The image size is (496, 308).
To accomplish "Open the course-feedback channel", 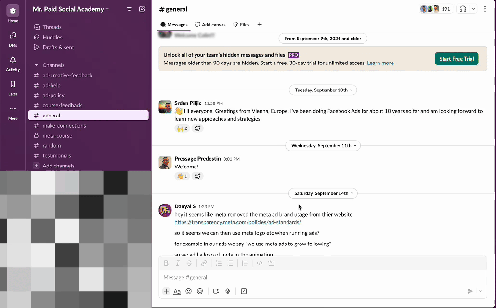I will (x=88, y=105).
